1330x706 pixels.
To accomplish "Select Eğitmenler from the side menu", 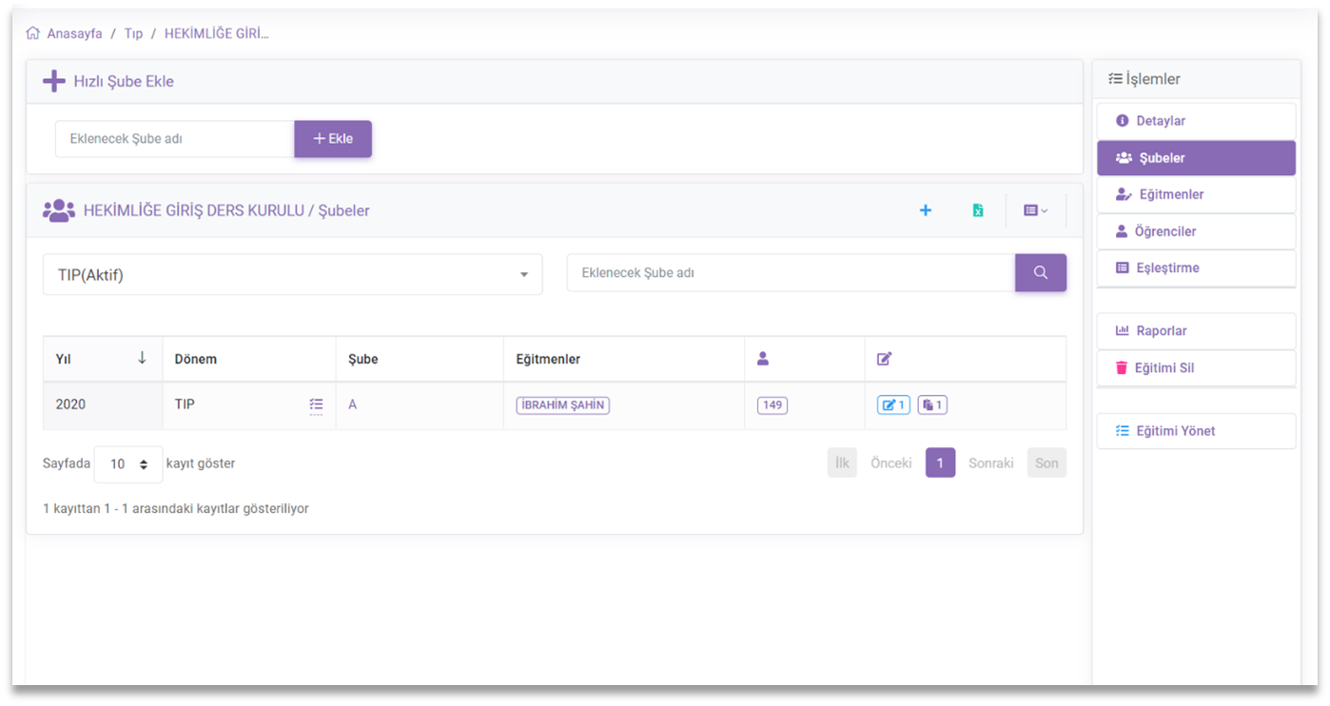I will (1170, 194).
